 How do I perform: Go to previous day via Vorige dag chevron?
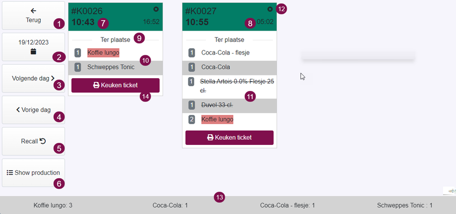point(18,110)
